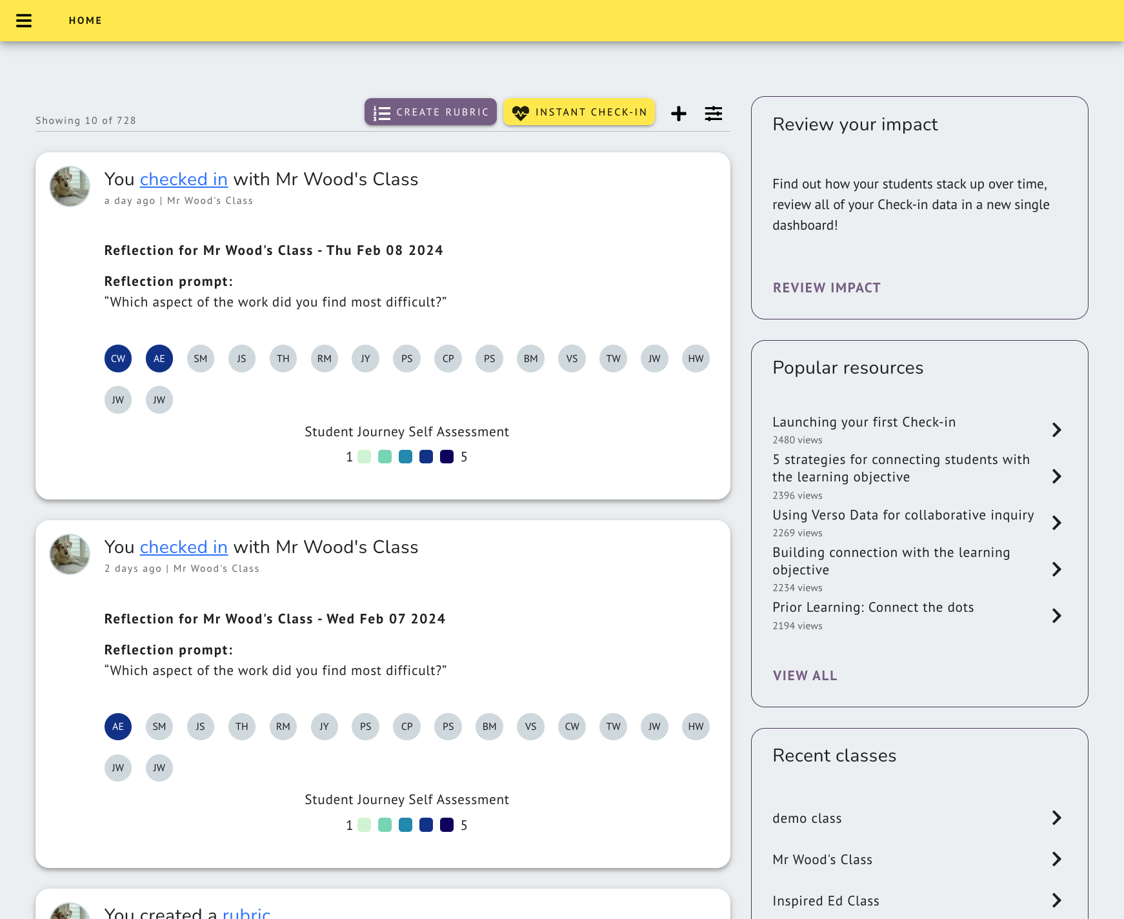Select student RM in Feb 07 reflection
The image size is (1124, 919).
[283, 727]
